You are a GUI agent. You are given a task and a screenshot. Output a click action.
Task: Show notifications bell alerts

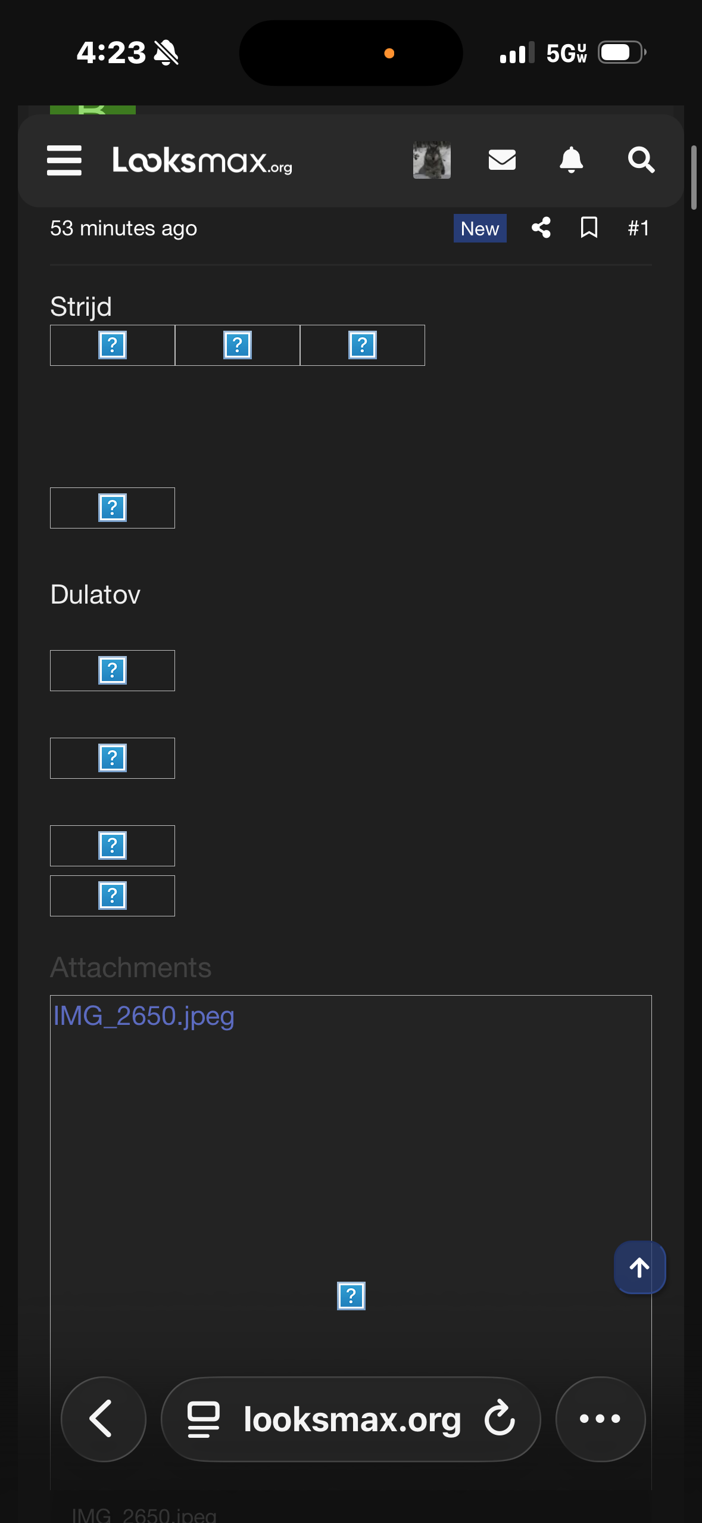pyautogui.click(x=571, y=160)
